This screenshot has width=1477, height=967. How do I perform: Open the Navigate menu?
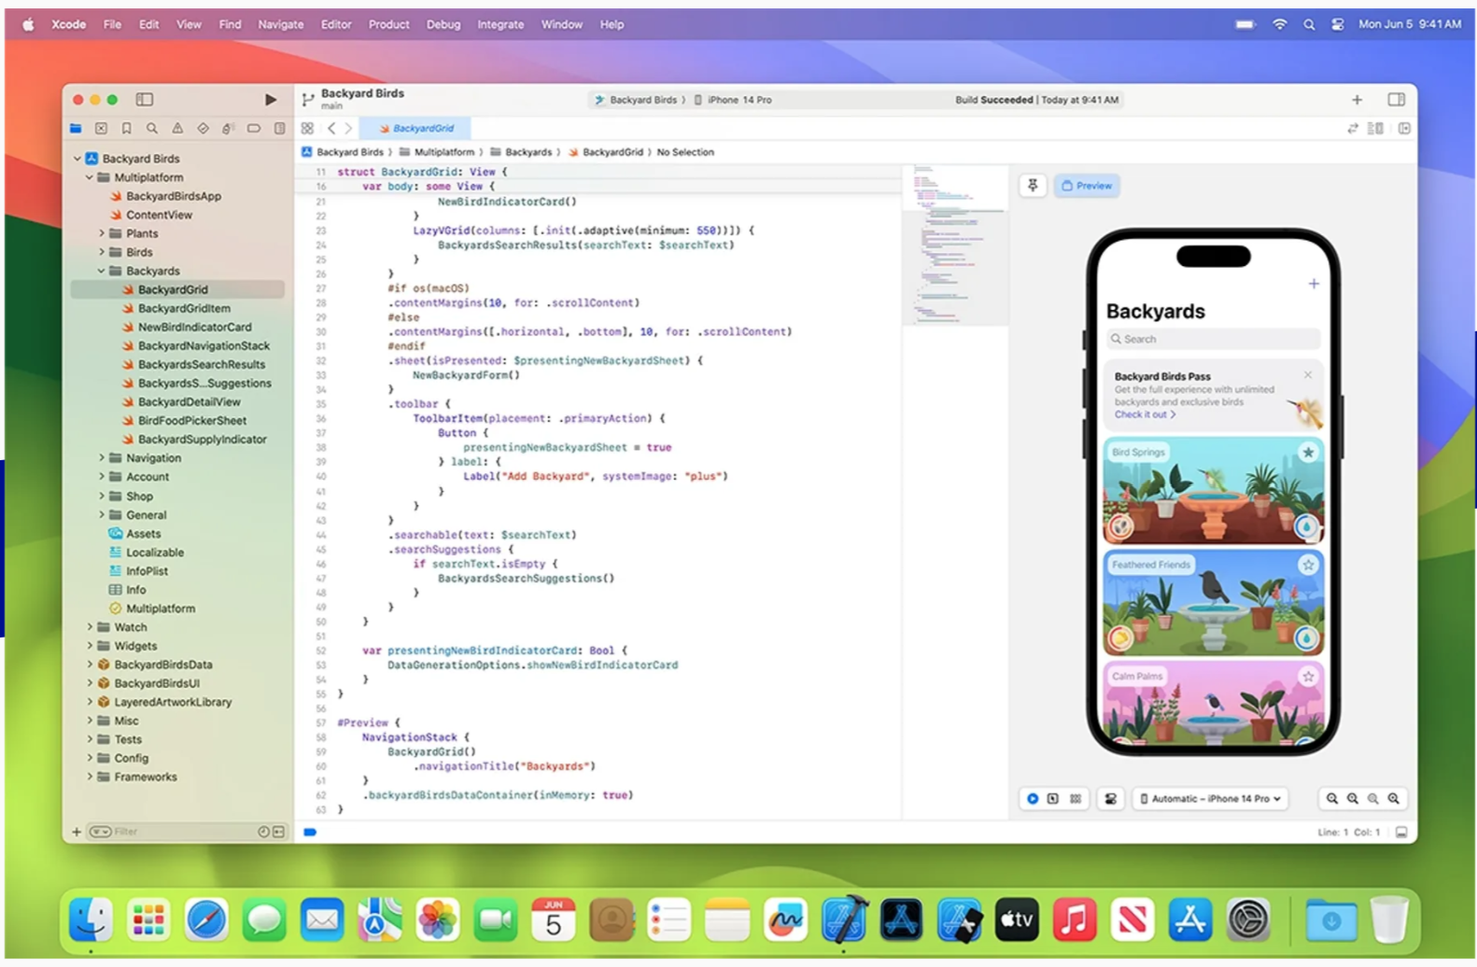pos(280,24)
